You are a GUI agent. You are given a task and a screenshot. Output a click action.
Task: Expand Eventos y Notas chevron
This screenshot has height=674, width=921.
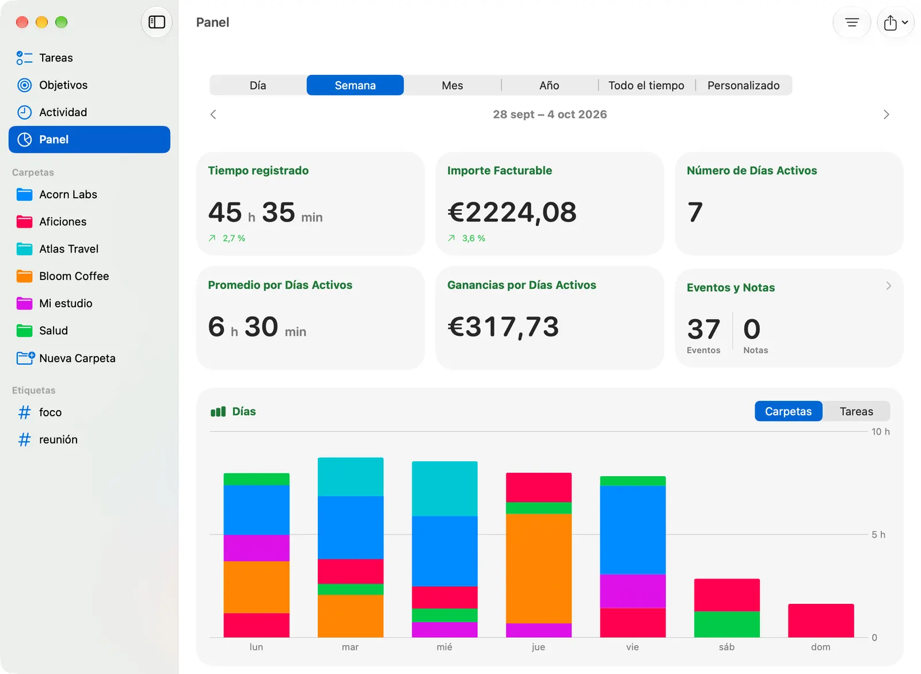(x=889, y=286)
